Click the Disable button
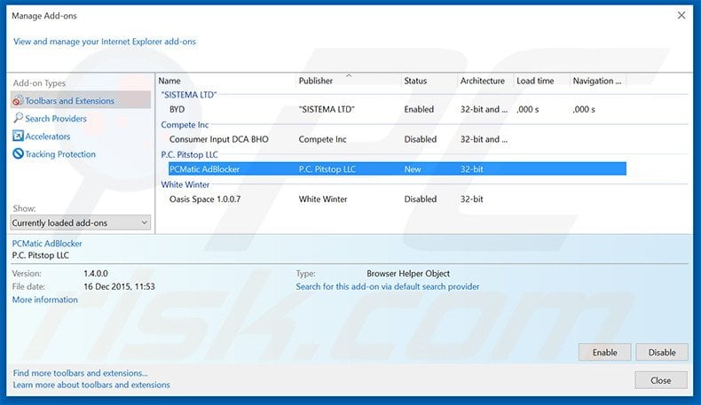 (662, 353)
